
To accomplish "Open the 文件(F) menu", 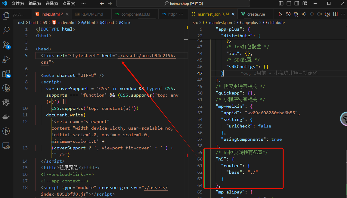I will point(18,3).
